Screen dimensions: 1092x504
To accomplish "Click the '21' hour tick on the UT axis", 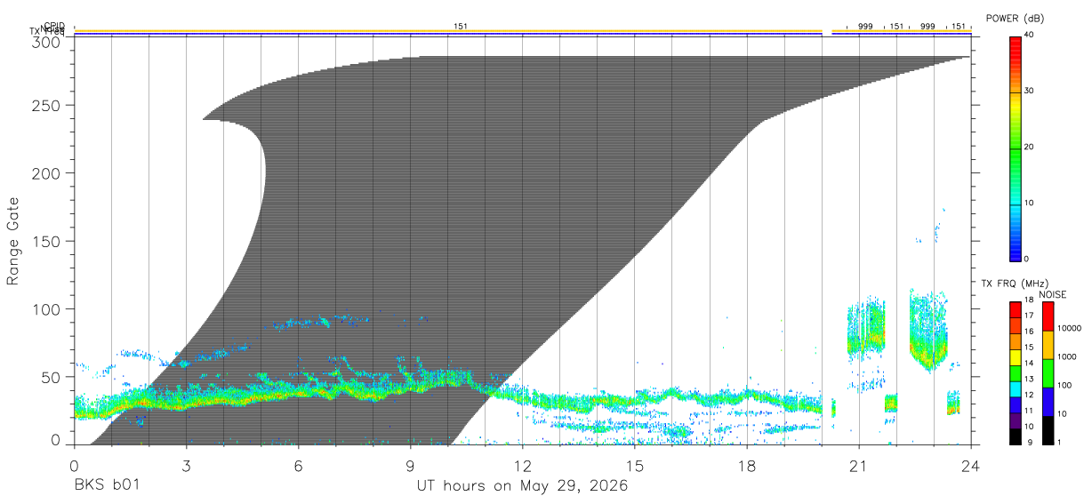I will [x=859, y=466].
